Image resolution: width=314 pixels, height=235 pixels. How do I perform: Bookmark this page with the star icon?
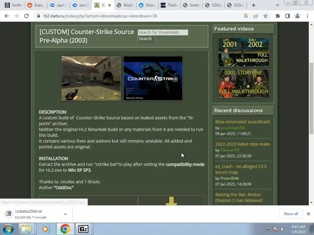point(266,16)
